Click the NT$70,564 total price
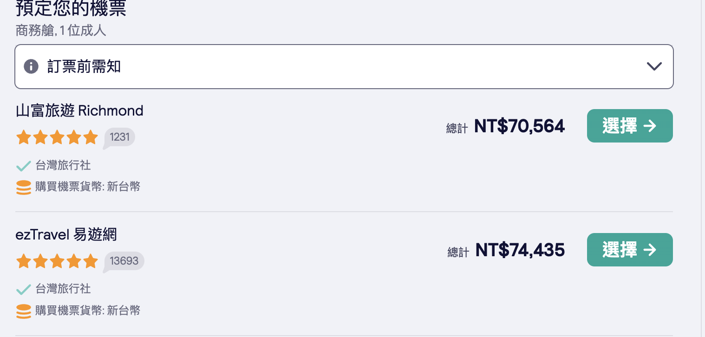Viewport: 705px width, 337px height. tap(519, 126)
